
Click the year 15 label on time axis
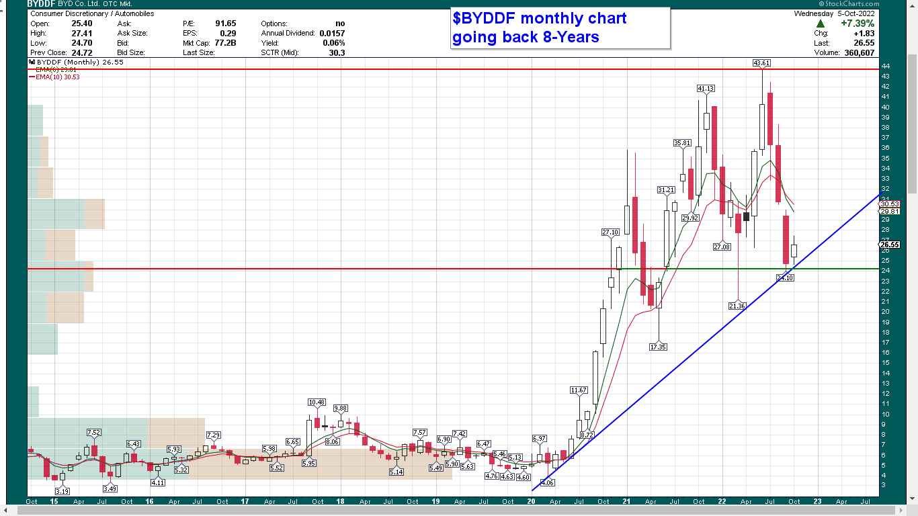coord(54,501)
